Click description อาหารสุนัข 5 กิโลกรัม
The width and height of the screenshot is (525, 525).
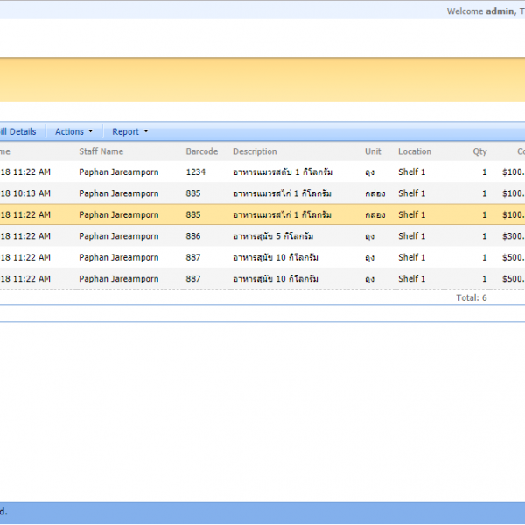[273, 236]
